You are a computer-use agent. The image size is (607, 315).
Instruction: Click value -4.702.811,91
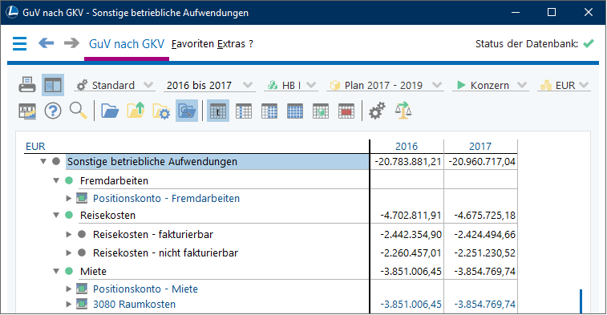click(411, 215)
